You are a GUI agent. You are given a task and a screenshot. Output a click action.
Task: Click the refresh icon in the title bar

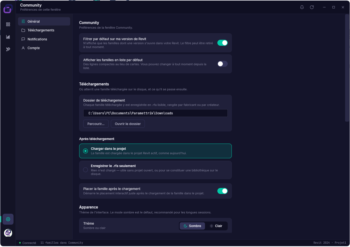coord(312,7)
